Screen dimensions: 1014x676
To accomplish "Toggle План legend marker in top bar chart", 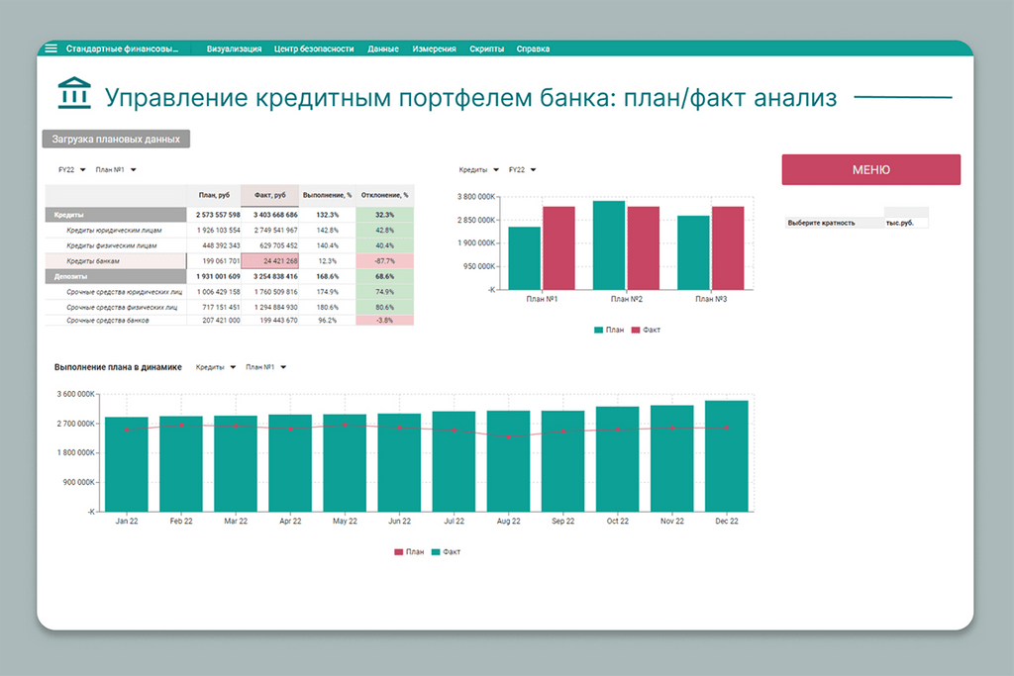I will (598, 330).
